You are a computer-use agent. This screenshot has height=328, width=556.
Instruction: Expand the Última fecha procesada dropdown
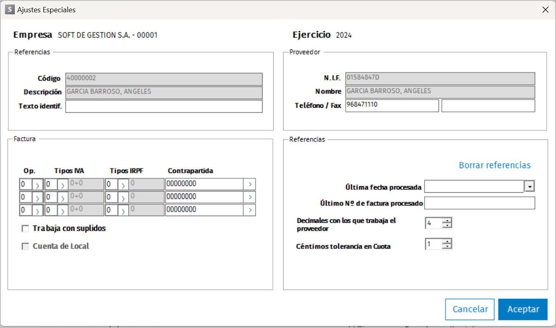[x=530, y=187]
